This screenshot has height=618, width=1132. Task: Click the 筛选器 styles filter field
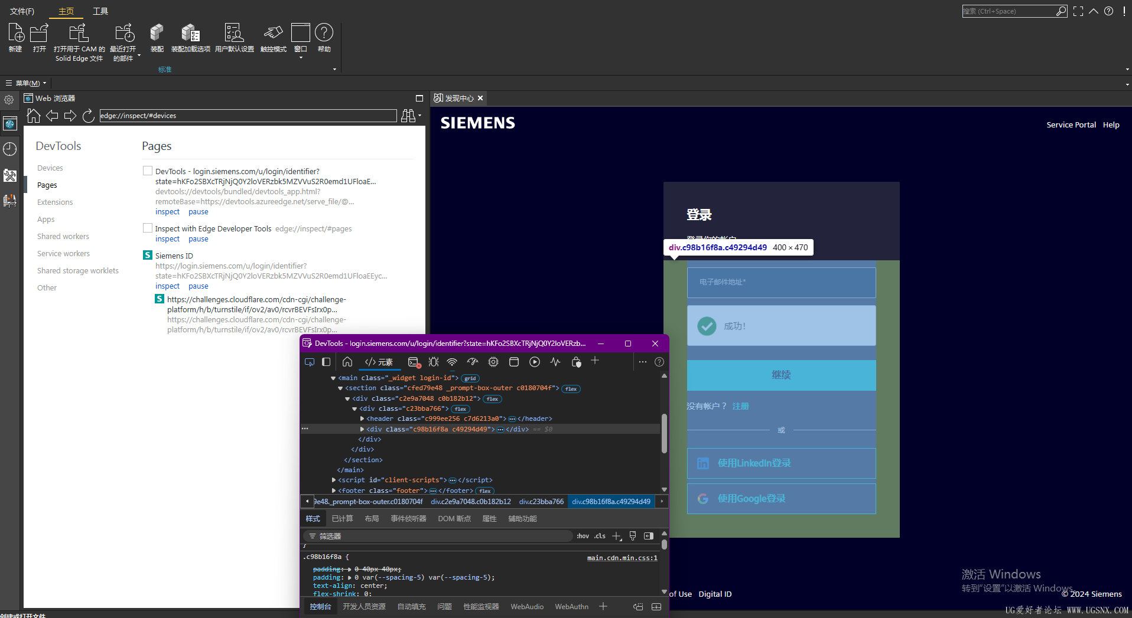pos(437,536)
